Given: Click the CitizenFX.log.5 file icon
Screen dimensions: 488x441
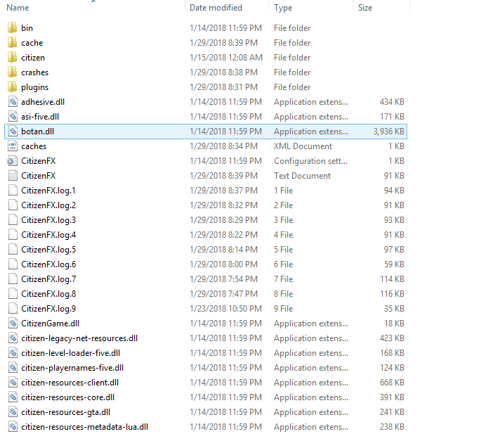Looking at the screenshot, I should click(x=13, y=249).
